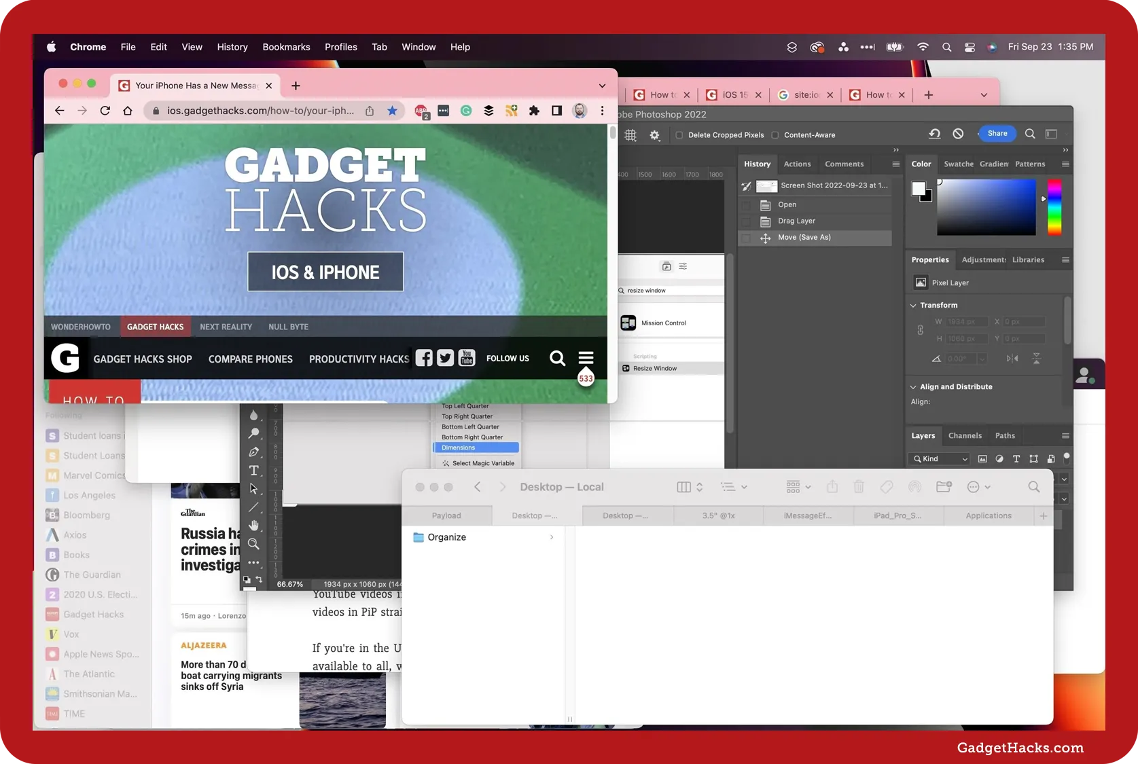The height and width of the screenshot is (764, 1138).
Task: Select the Dodge tool in Photoshop's toolbar
Action: (254, 433)
